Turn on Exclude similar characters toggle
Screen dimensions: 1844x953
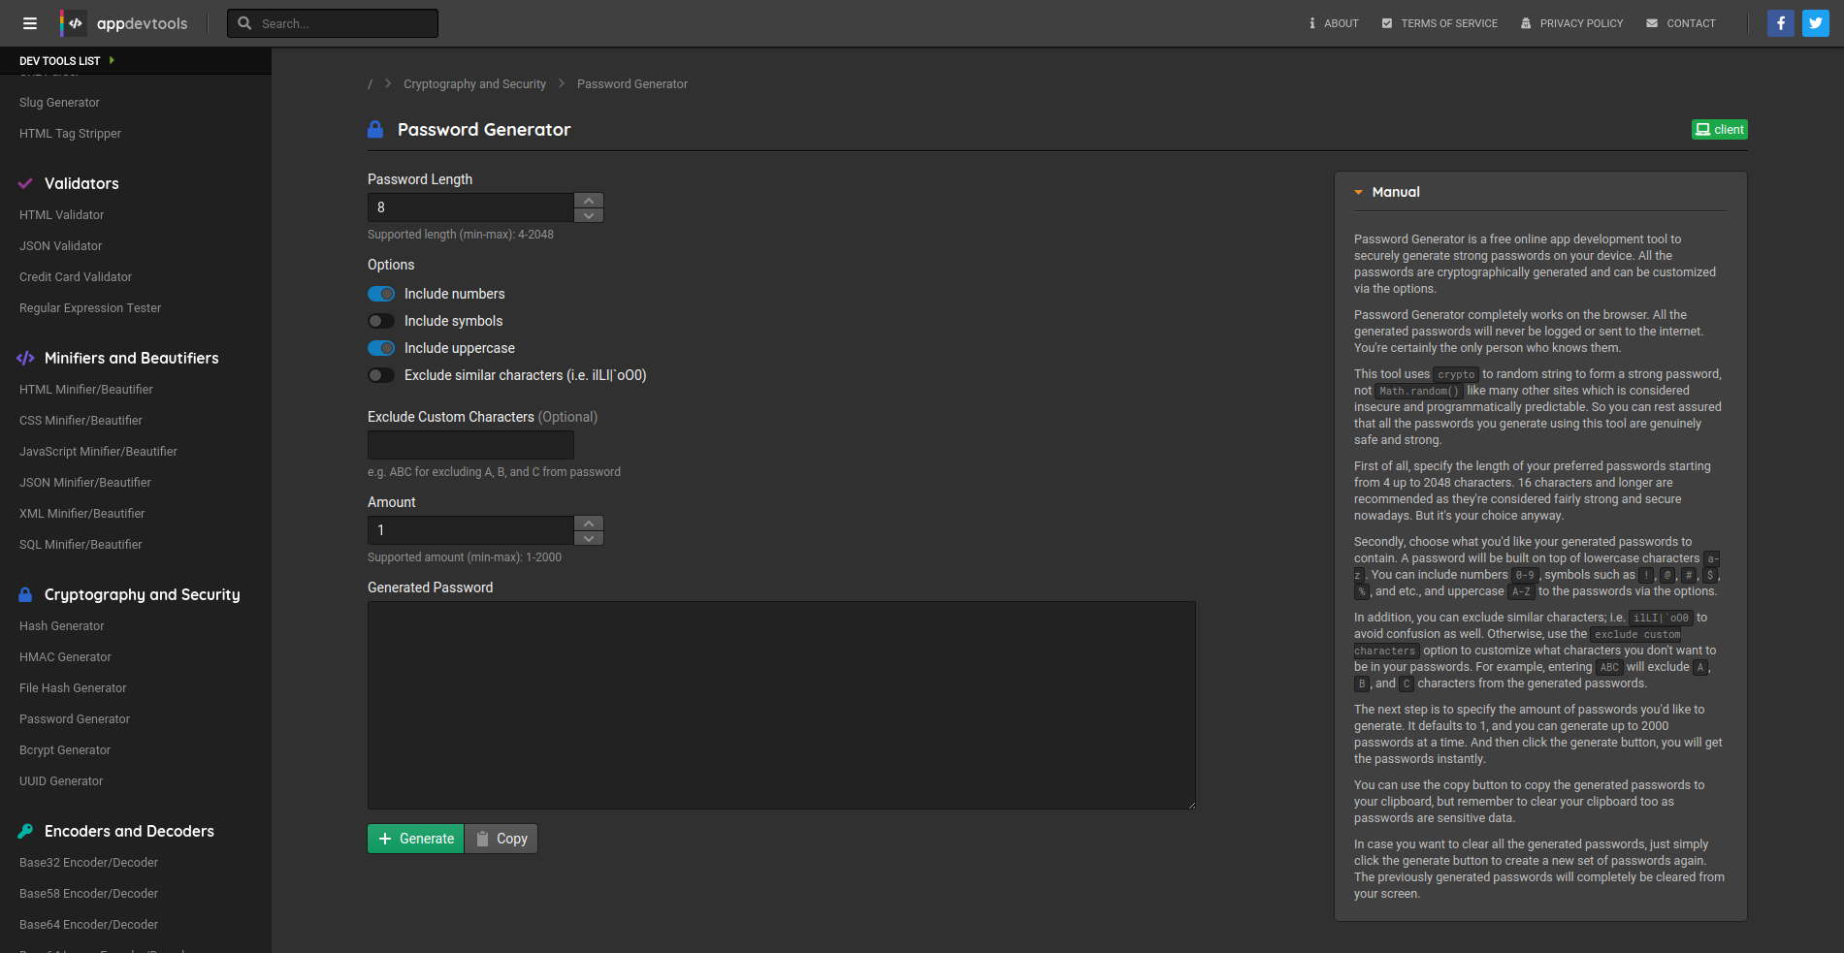point(381,375)
